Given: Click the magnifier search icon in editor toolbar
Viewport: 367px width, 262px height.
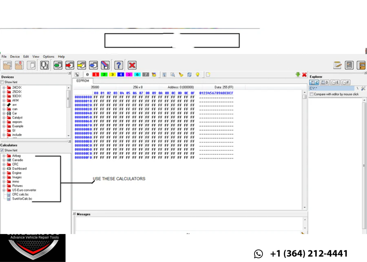Looking at the screenshot, I should pos(173,75).
